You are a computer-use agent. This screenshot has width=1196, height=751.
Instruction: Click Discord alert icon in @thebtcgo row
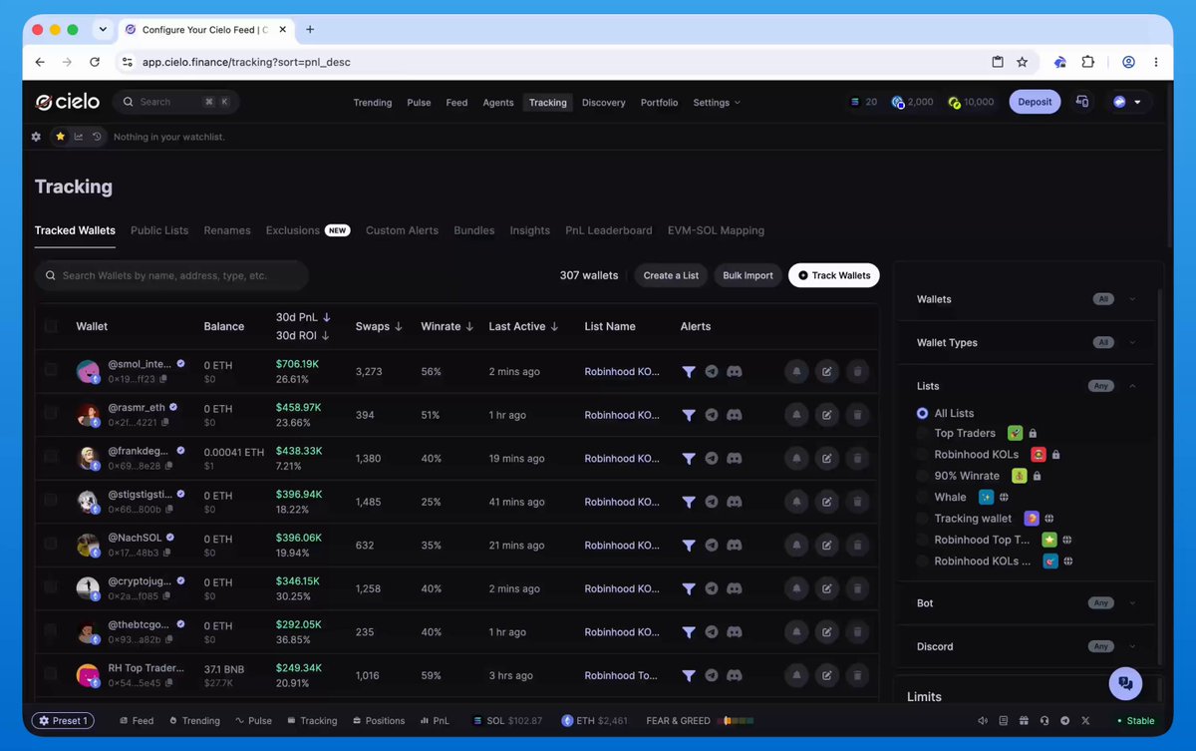tap(735, 632)
